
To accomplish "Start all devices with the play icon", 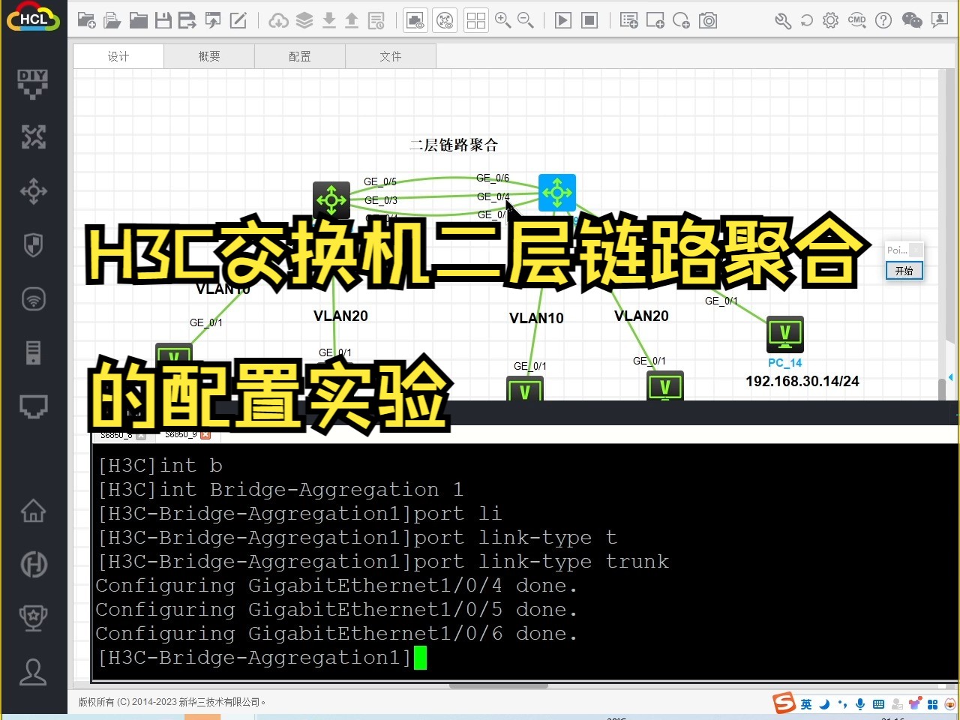I will coord(562,20).
